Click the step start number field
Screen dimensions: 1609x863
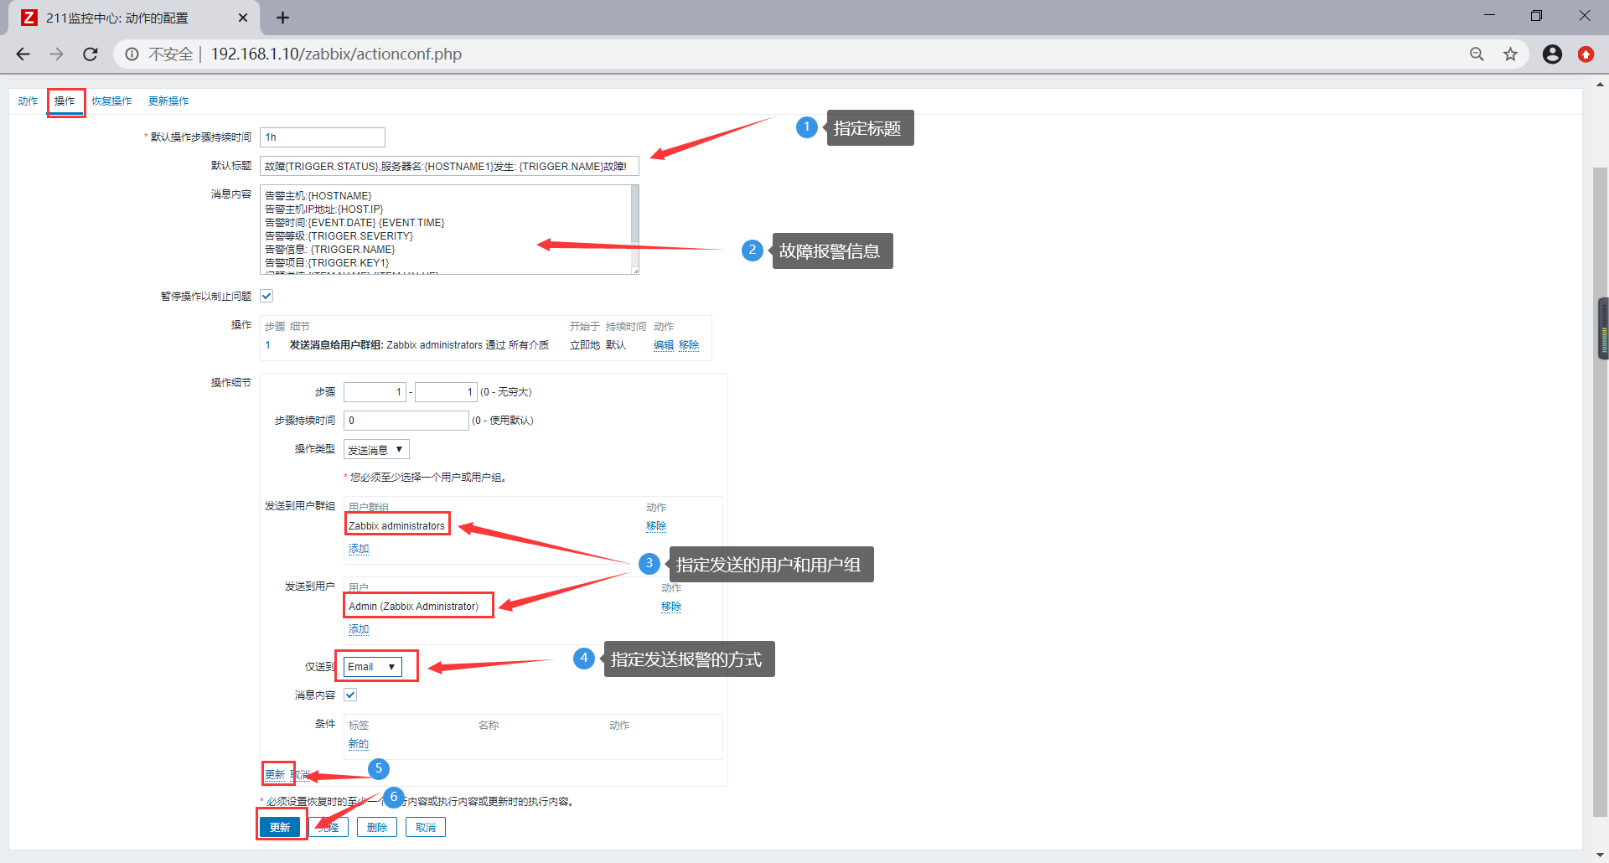[375, 392]
